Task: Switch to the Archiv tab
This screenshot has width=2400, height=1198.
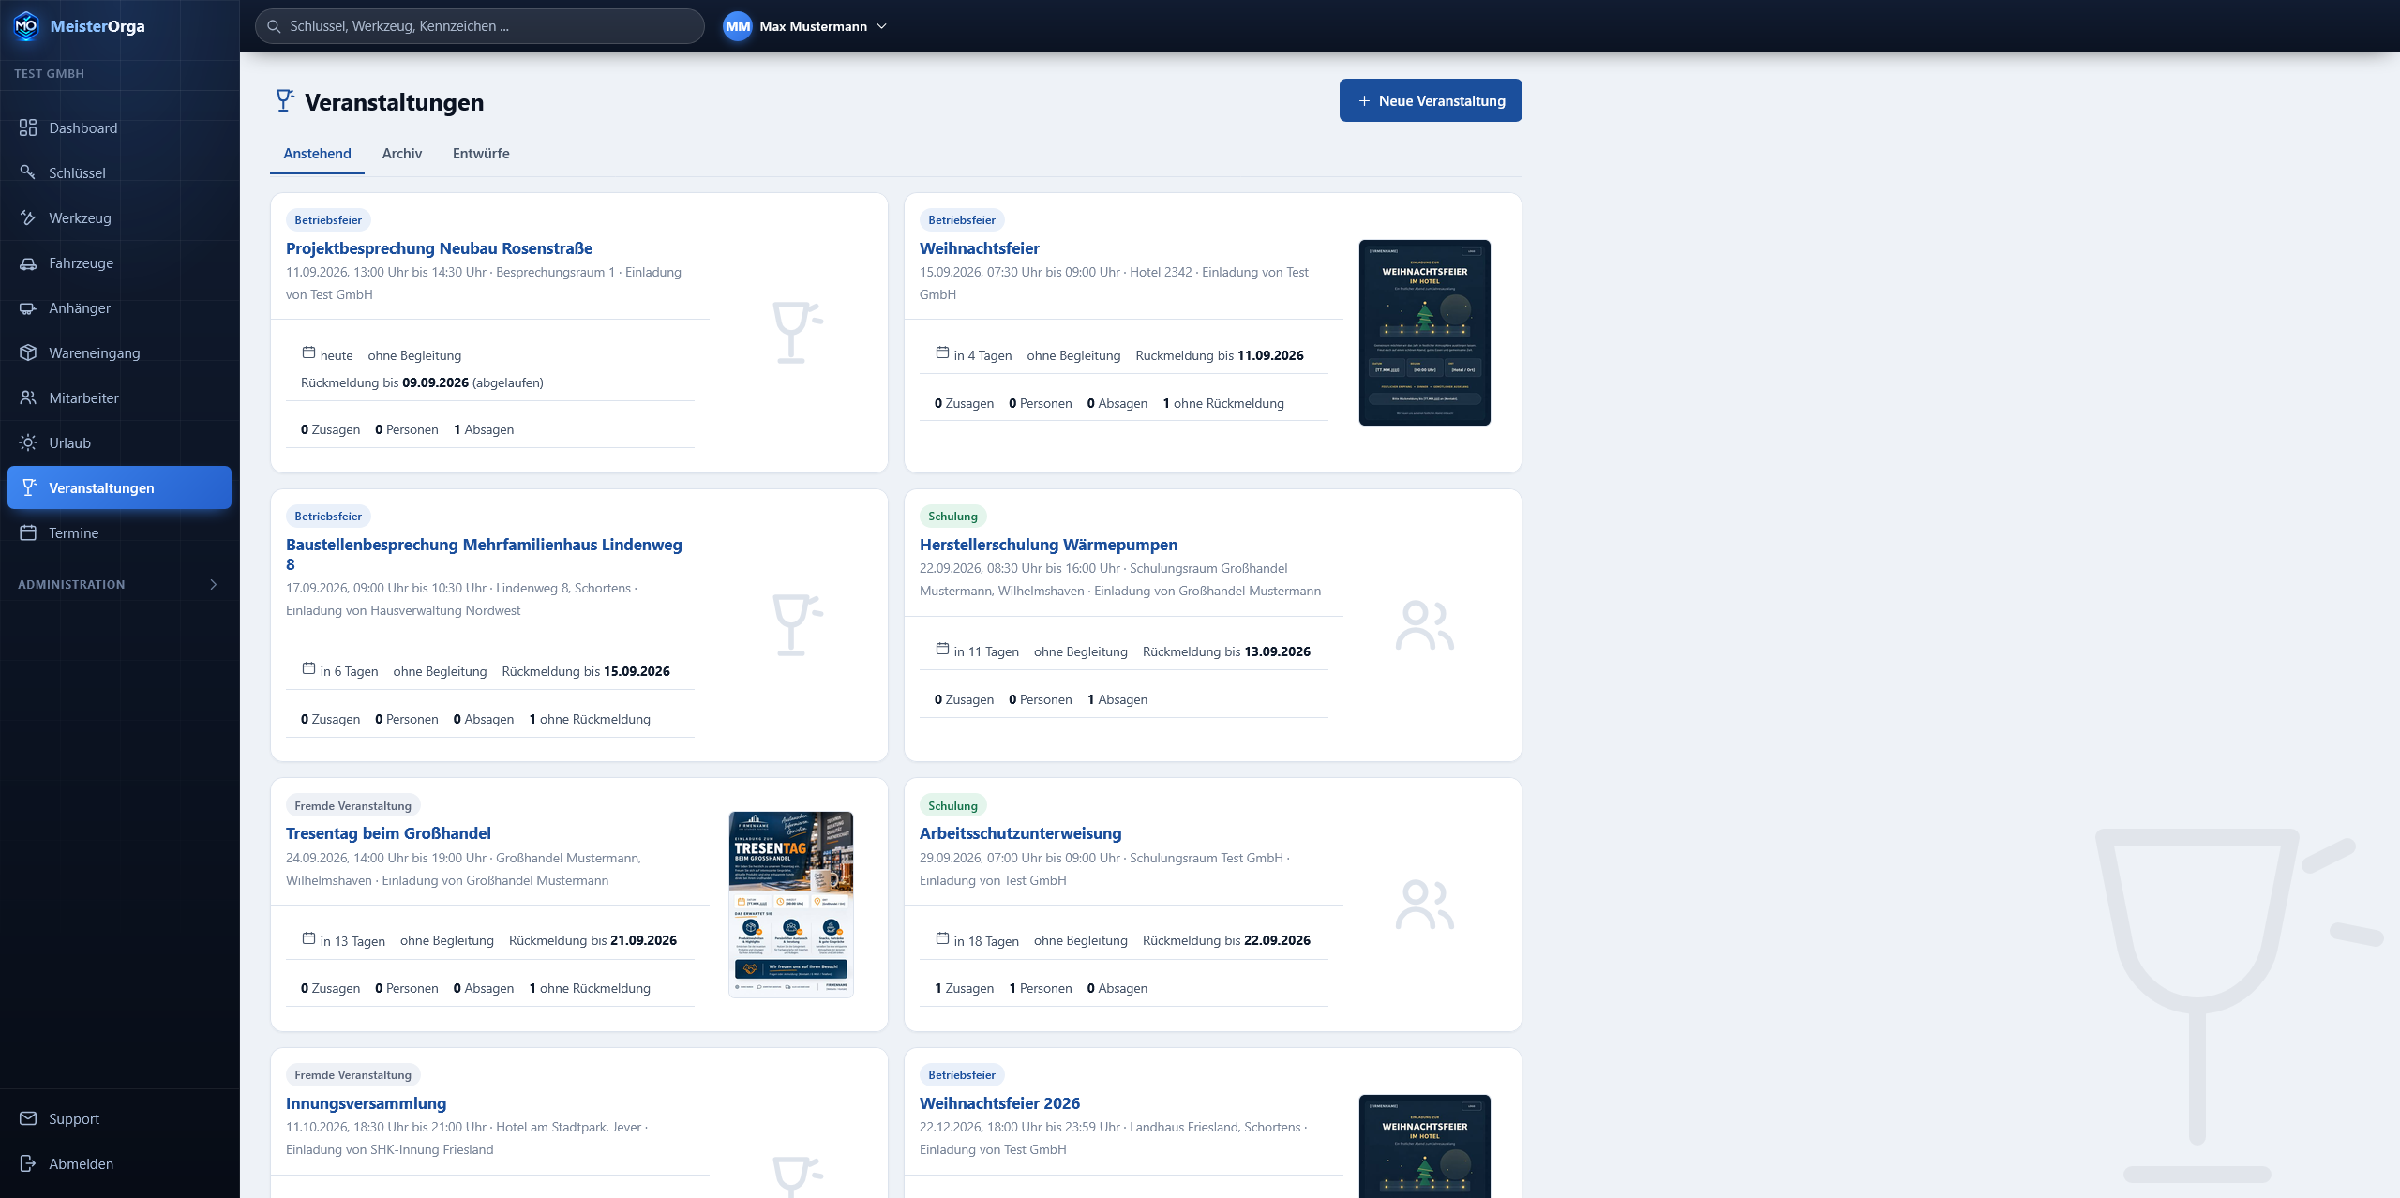Action: point(402,153)
